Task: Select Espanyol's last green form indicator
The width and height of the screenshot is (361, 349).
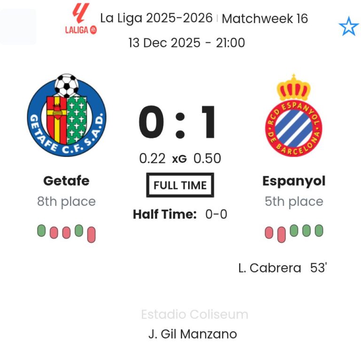Action: pyautogui.click(x=319, y=230)
